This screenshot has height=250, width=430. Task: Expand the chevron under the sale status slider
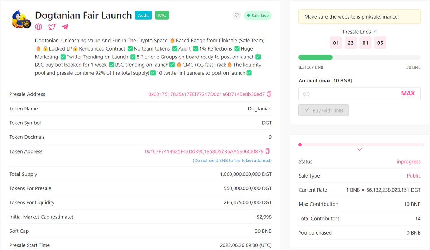pos(359,150)
